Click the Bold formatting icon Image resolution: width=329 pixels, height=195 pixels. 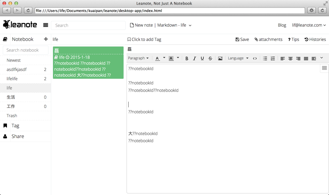[x=187, y=58]
